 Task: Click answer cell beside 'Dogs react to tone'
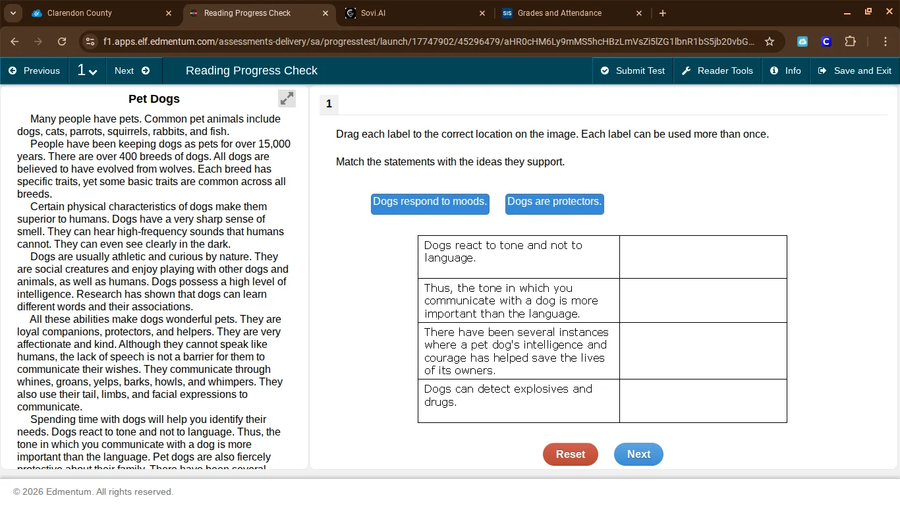(x=703, y=257)
